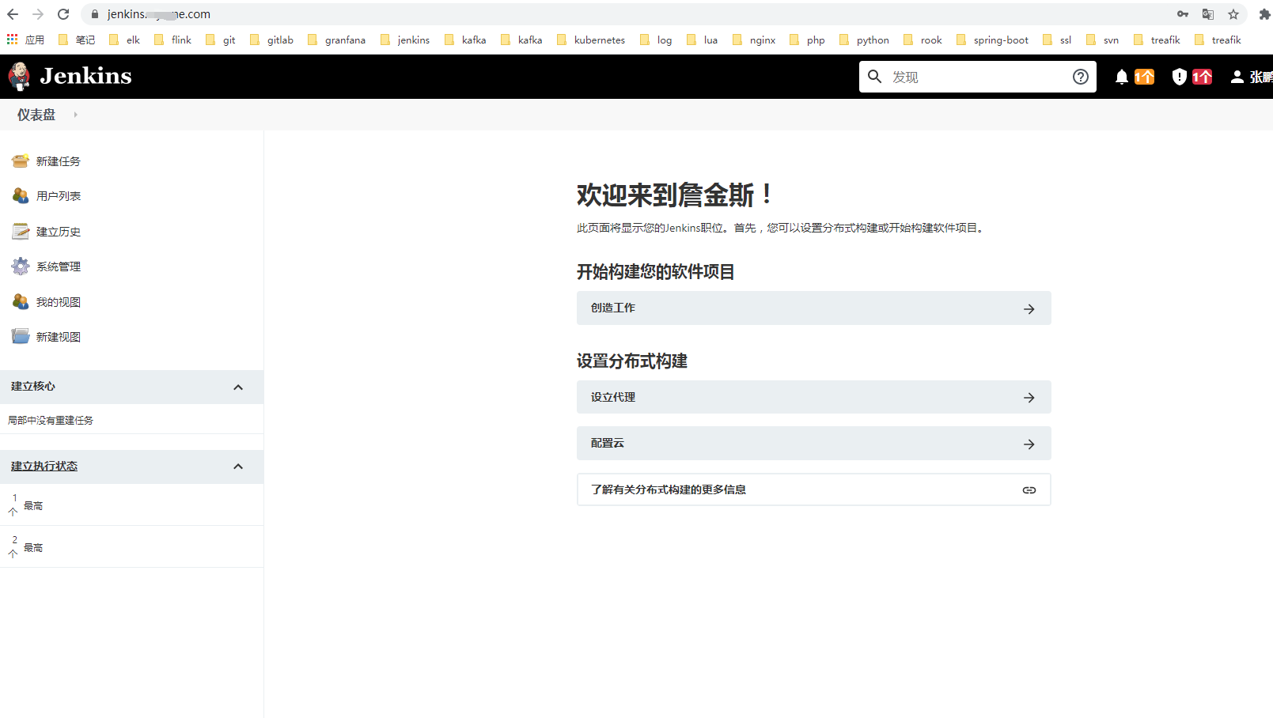This screenshot has width=1273, height=718.
Task: Open the rook bookmark folder
Action: (x=923, y=40)
